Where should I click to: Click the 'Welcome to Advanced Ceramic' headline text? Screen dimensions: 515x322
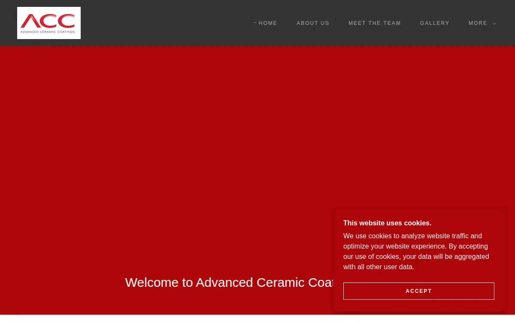pos(230,283)
